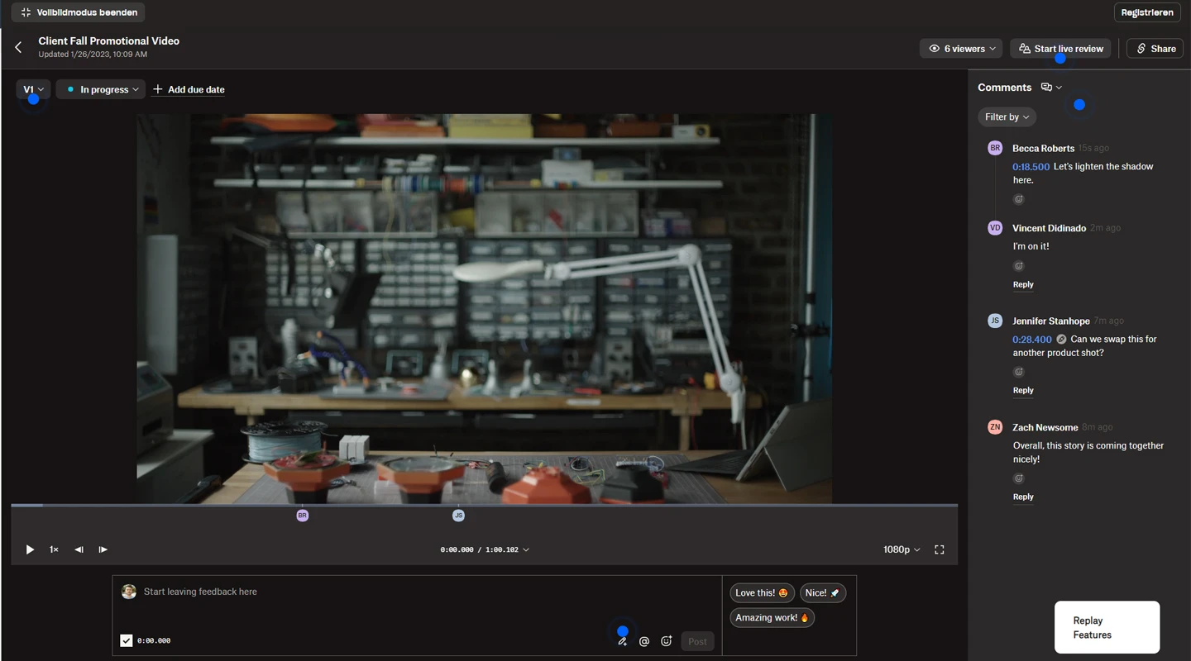Open the Filter by dropdown
1191x661 pixels.
click(x=1007, y=117)
